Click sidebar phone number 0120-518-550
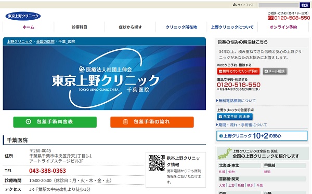The height and width of the screenshot is (194, 312). click(239, 85)
